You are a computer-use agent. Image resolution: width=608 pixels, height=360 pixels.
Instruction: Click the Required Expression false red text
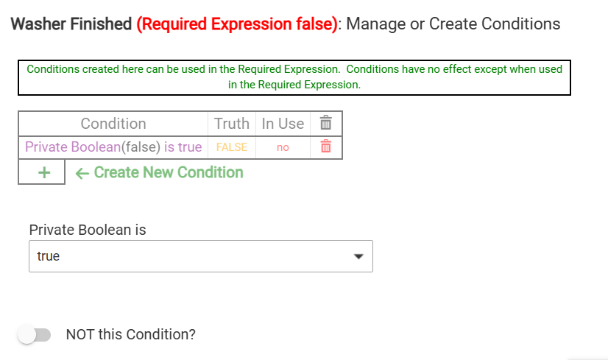[x=237, y=24]
